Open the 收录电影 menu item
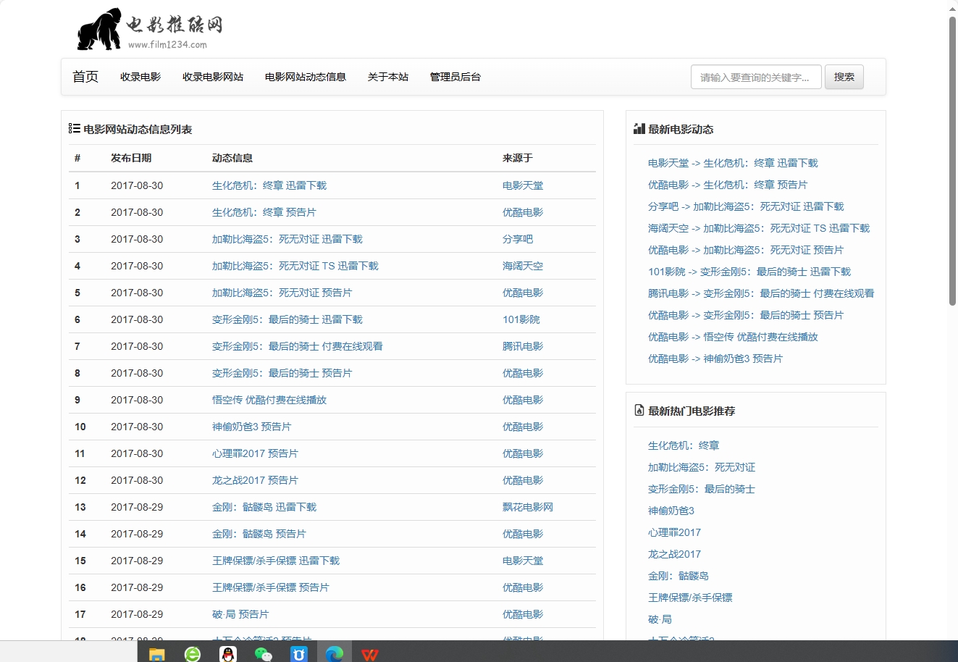 tap(140, 76)
